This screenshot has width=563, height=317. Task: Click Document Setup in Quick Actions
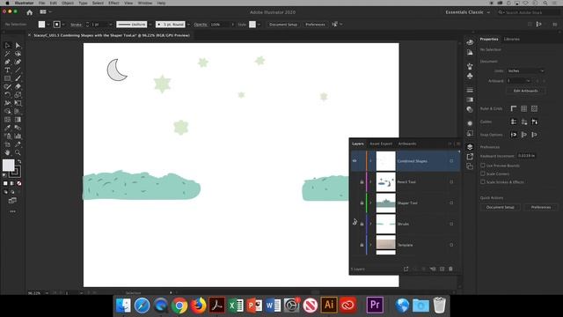pos(501,208)
